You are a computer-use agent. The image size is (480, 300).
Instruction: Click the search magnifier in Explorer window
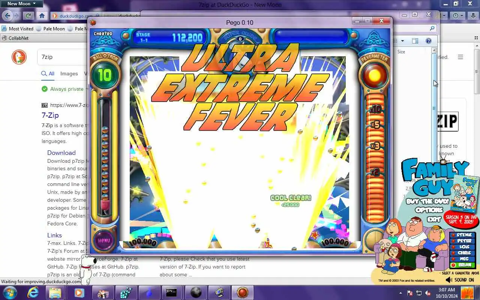[x=432, y=28]
